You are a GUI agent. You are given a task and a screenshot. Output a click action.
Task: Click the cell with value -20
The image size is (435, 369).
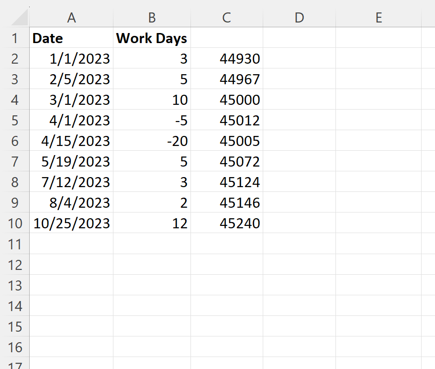click(x=152, y=141)
